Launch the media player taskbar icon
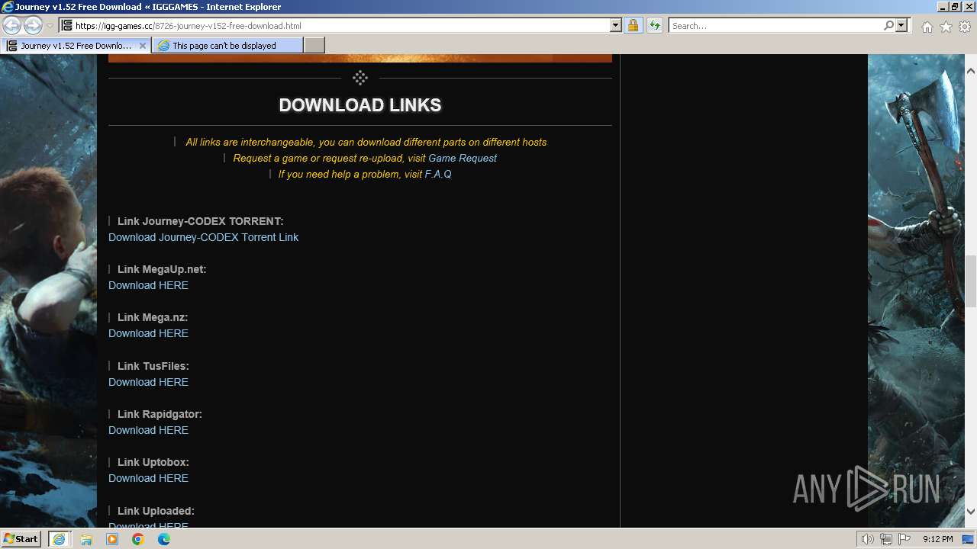The height and width of the screenshot is (549, 977). [x=112, y=539]
